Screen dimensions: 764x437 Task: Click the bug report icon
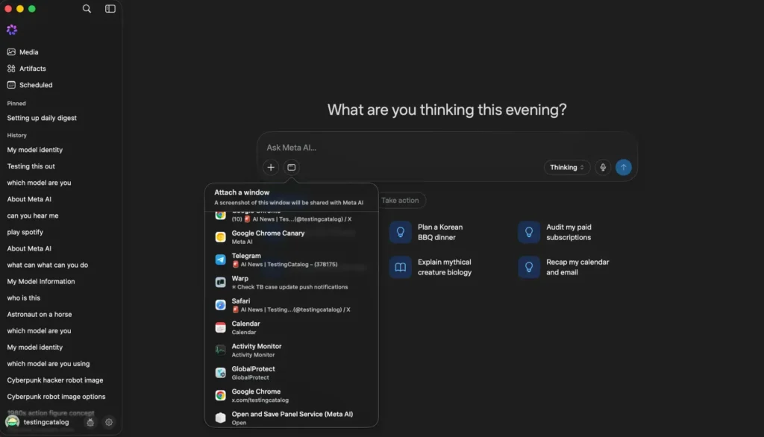pos(90,422)
